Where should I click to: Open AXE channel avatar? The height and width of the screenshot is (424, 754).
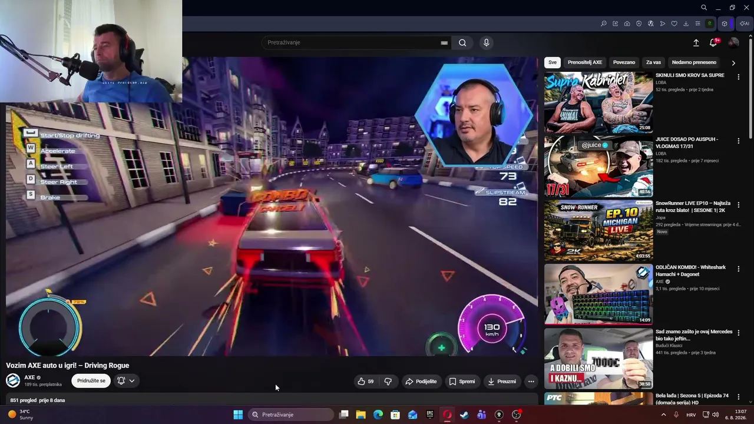point(13,380)
